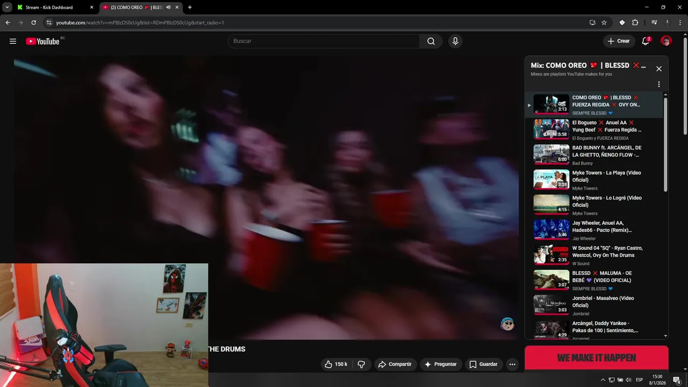
Task: Open the network status tray icon
Action: pos(612,380)
